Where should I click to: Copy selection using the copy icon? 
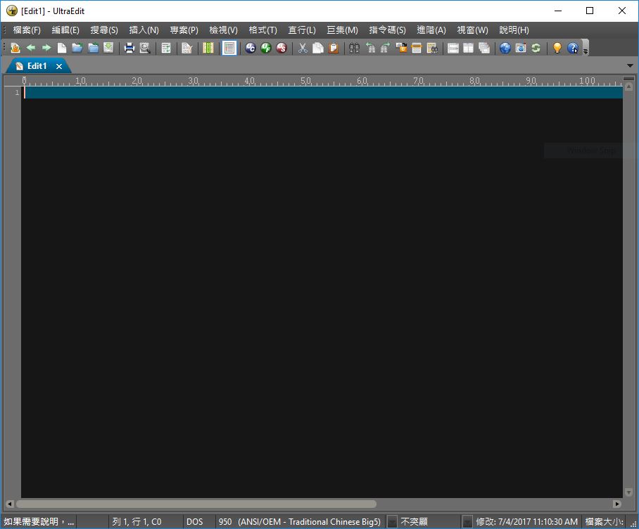tap(318, 48)
